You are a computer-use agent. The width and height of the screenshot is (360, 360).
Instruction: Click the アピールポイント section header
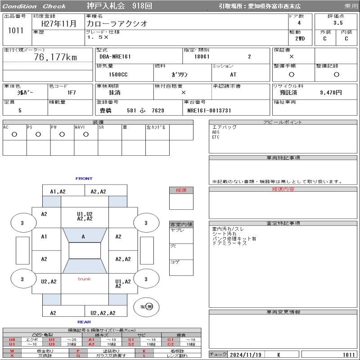pos(283,122)
